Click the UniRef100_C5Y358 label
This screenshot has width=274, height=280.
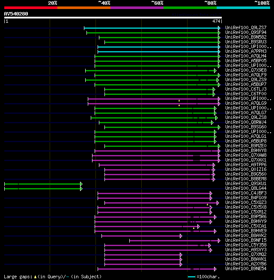[246, 245]
